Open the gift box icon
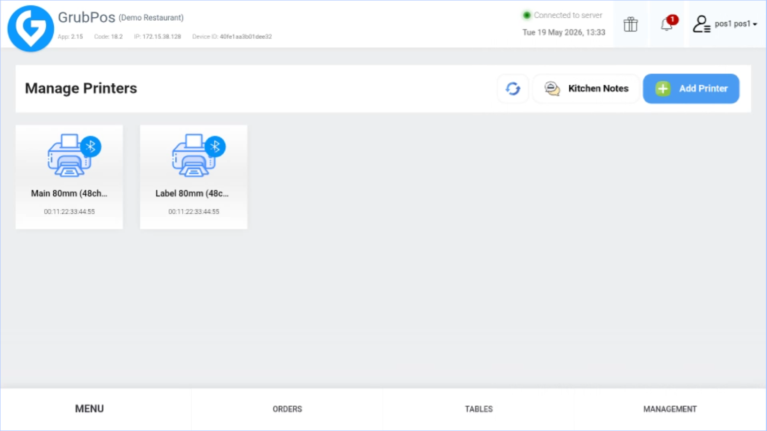The image size is (767, 431). click(630, 24)
